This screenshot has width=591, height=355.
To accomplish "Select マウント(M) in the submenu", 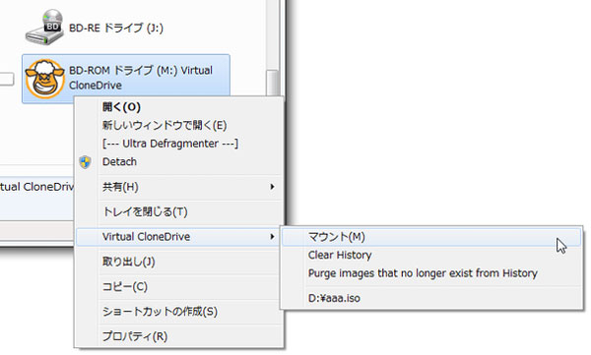I will [x=431, y=237].
